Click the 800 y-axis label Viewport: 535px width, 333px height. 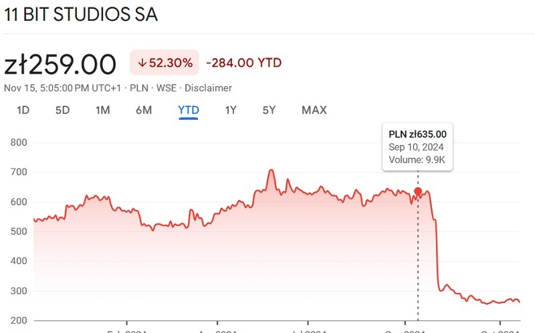pyautogui.click(x=17, y=142)
